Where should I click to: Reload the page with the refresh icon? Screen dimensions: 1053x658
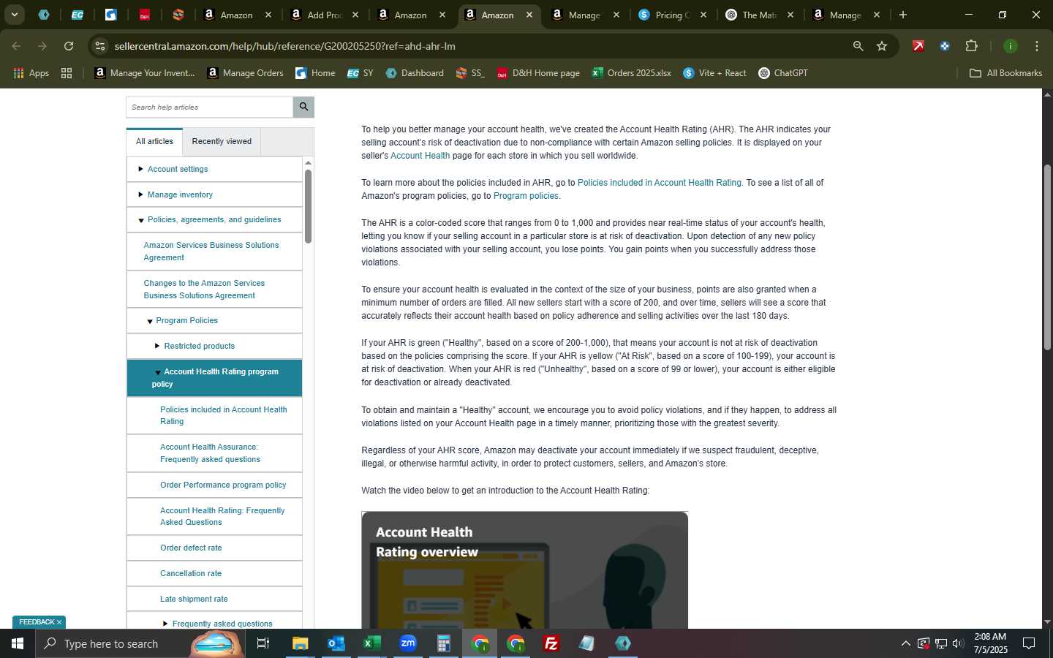(x=69, y=46)
